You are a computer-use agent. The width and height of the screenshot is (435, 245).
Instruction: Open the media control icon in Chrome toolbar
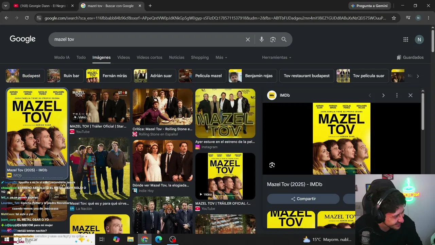coord(408,18)
